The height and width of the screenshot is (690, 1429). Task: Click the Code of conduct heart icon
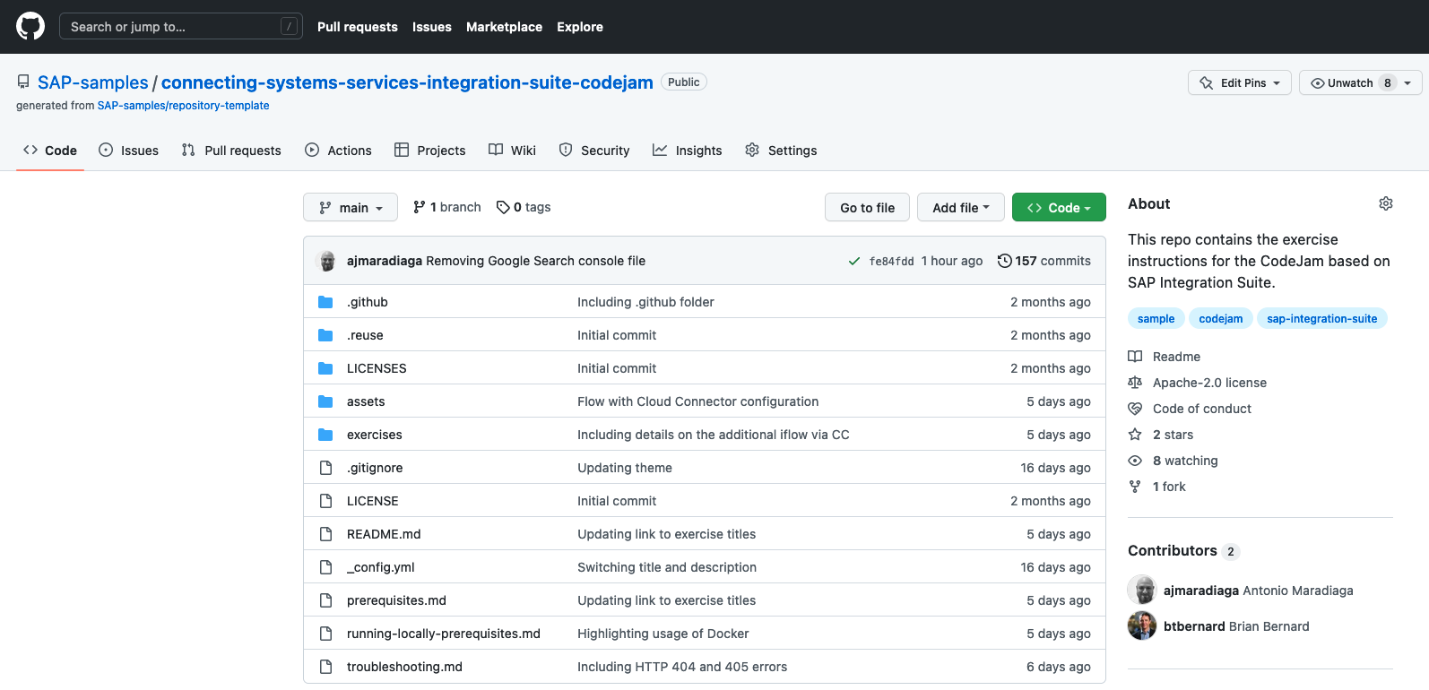pyautogui.click(x=1135, y=409)
